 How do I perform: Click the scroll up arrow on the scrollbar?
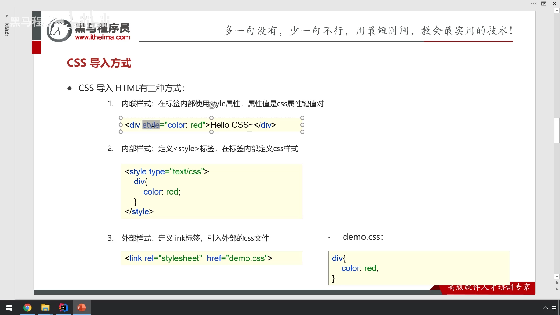557,11
